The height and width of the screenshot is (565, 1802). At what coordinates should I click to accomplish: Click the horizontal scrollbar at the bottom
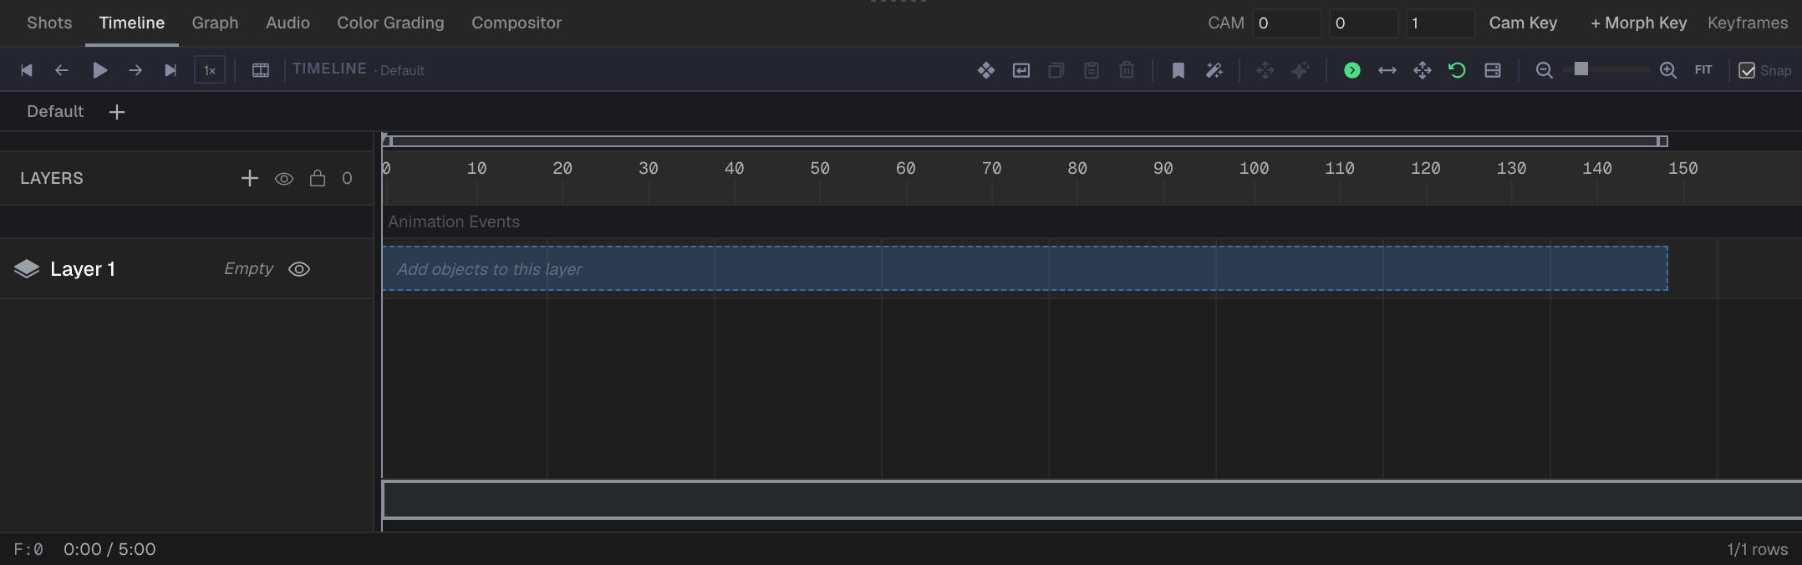point(1092,500)
